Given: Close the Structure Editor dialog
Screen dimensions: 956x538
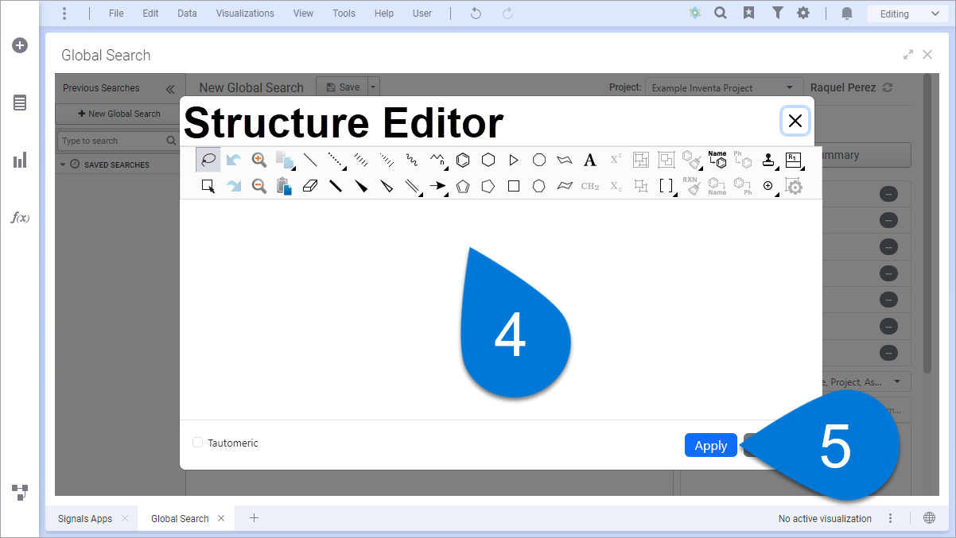Looking at the screenshot, I should pyautogui.click(x=795, y=121).
